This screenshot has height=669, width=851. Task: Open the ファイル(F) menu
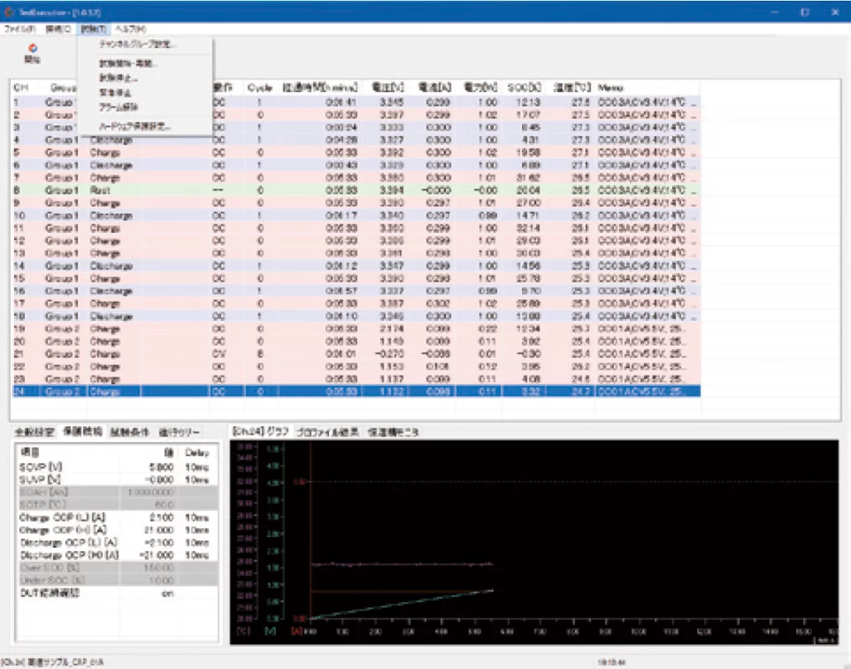[x=20, y=29]
